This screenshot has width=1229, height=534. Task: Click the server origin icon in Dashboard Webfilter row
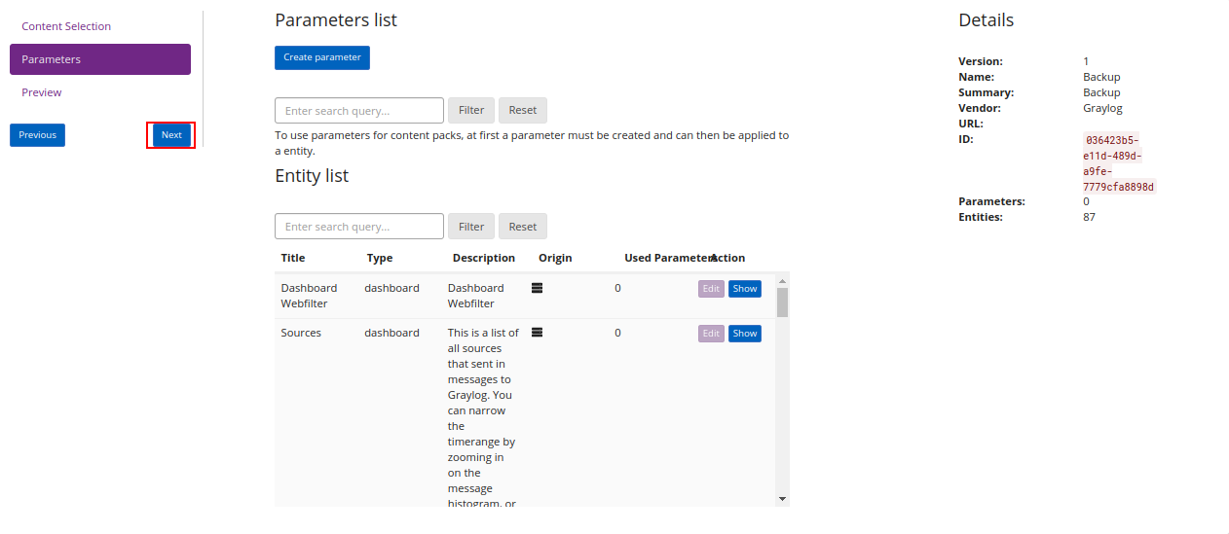click(537, 288)
